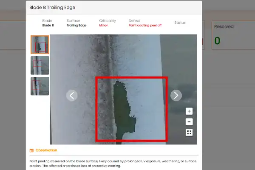Click the 'Status' column label
The height and width of the screenshot is (170, 255).
click(x=180, y=23)
